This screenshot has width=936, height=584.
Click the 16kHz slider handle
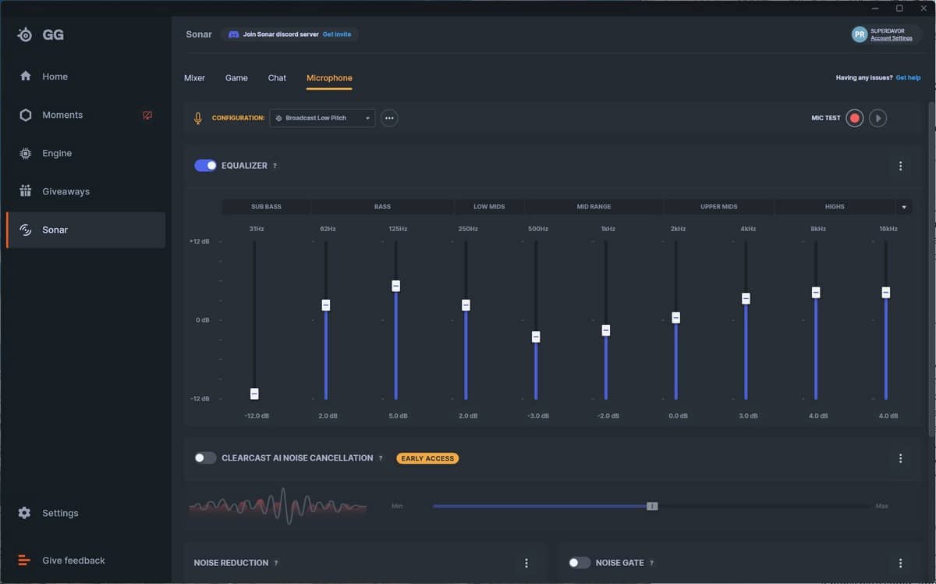tap(886, 292)
